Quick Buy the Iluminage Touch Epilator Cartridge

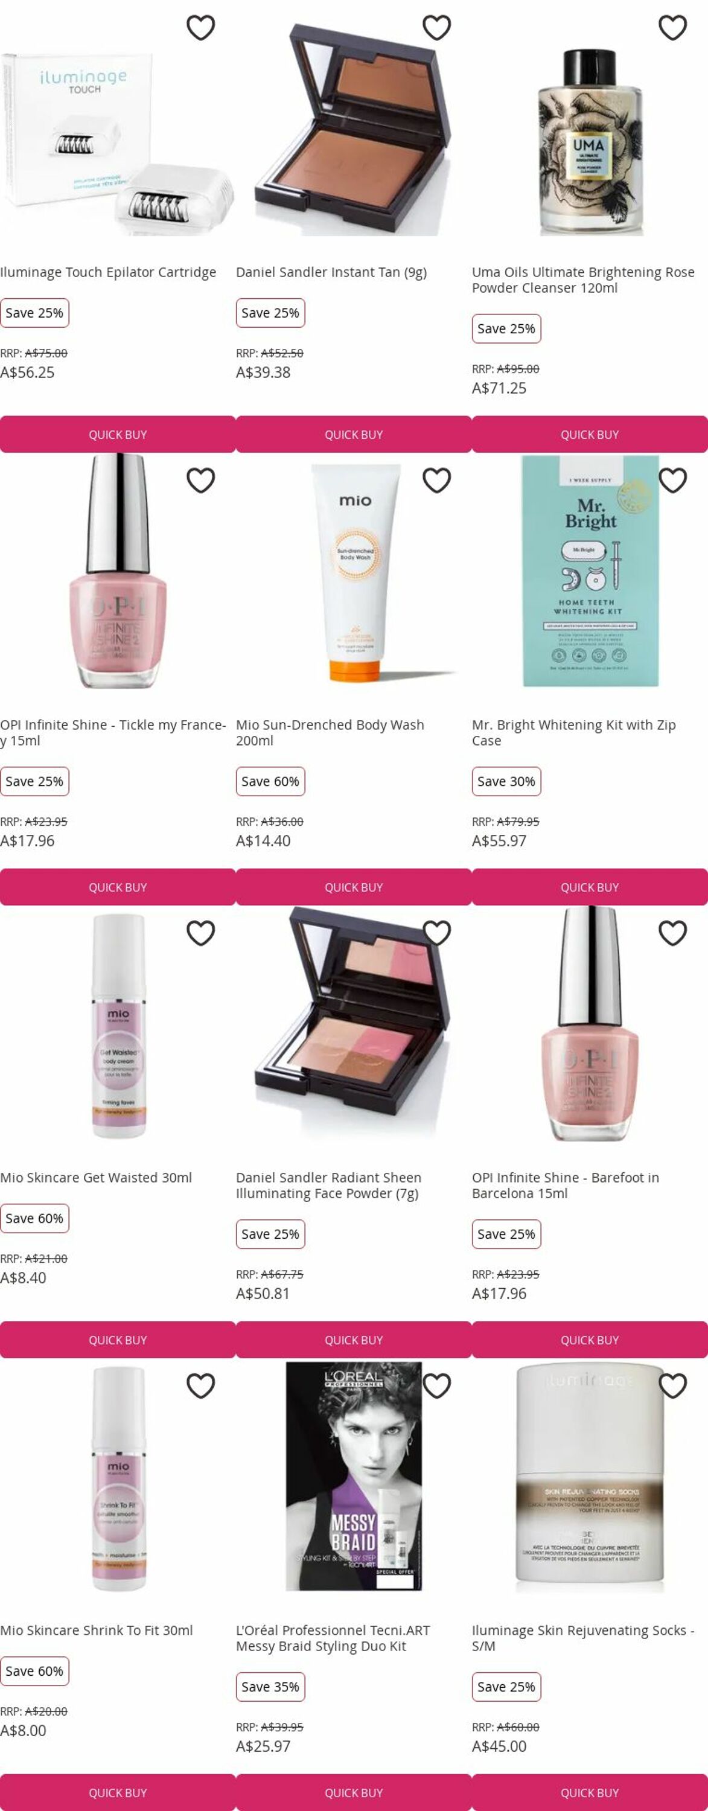click(118, 435)
